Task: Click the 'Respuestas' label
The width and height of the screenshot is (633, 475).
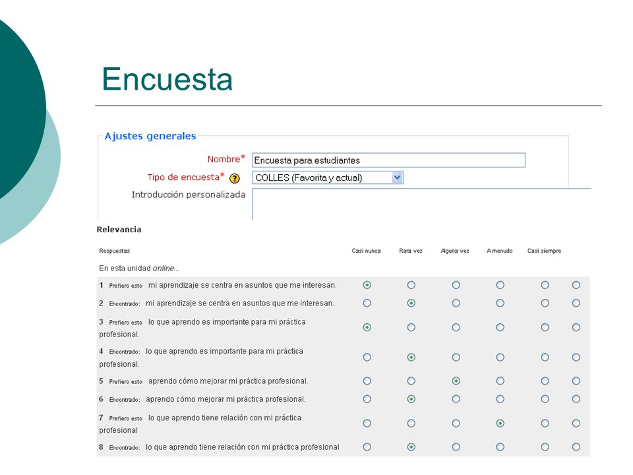Action: [115, 251]
